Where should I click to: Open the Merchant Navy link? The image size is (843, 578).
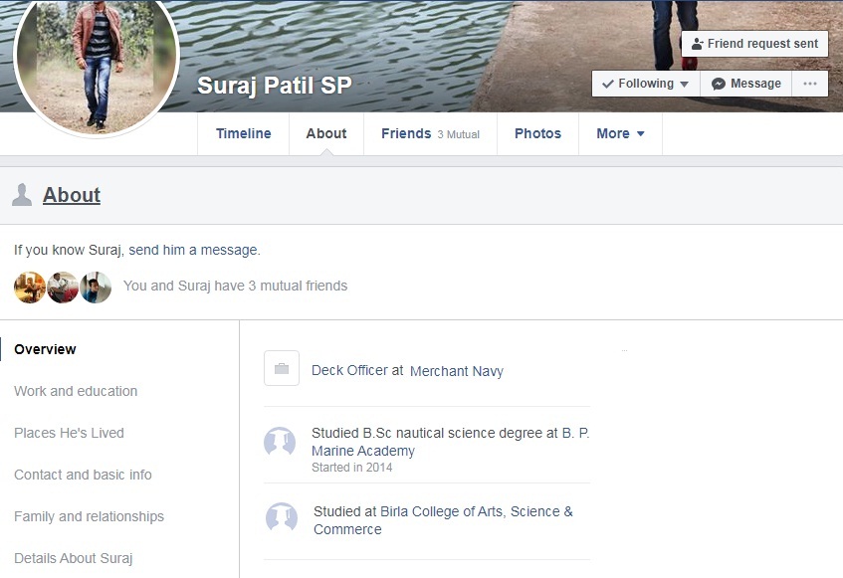pyautogui.click(x=457, y=371)
